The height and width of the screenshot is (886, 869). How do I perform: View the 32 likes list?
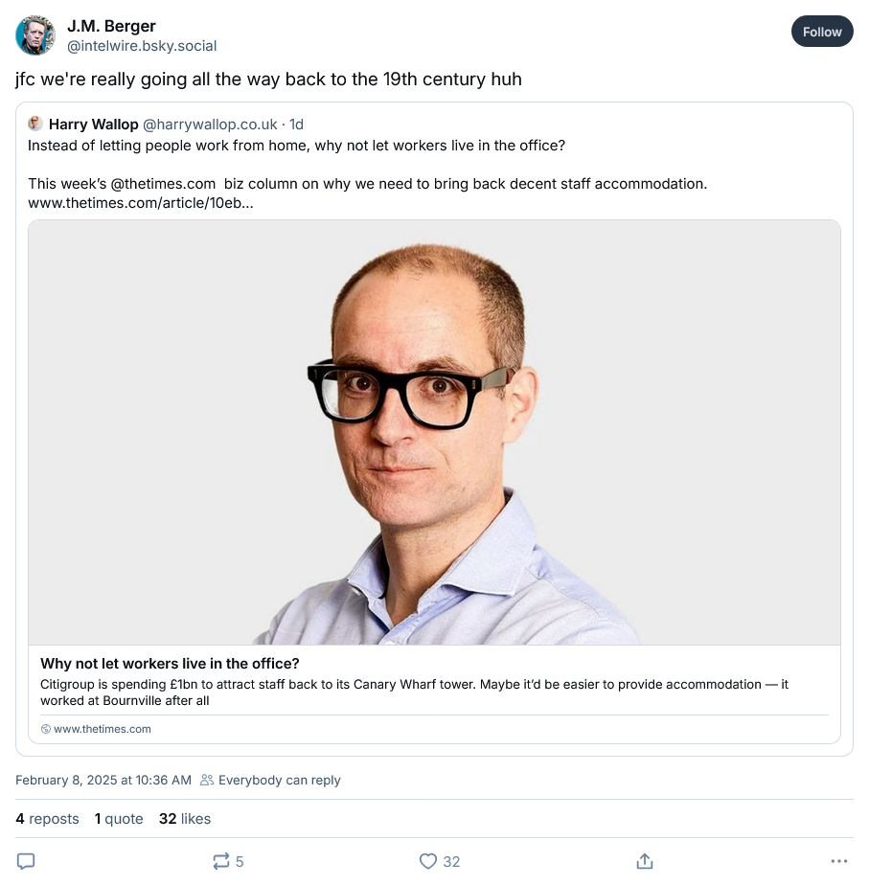185,819
